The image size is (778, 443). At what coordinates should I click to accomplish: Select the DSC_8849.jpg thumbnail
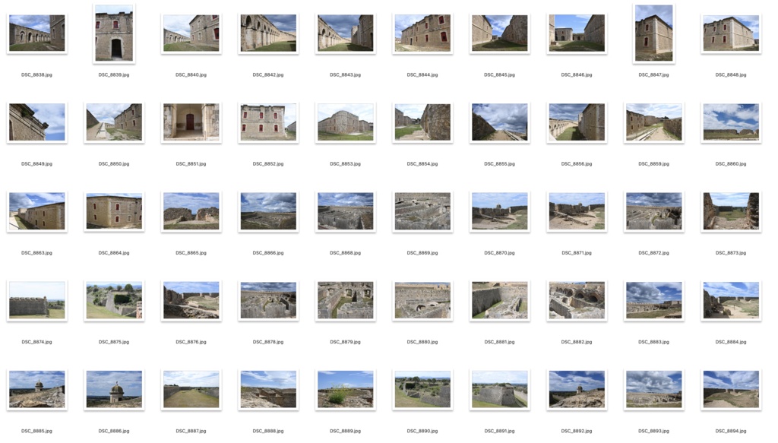[x=36, y=122]
